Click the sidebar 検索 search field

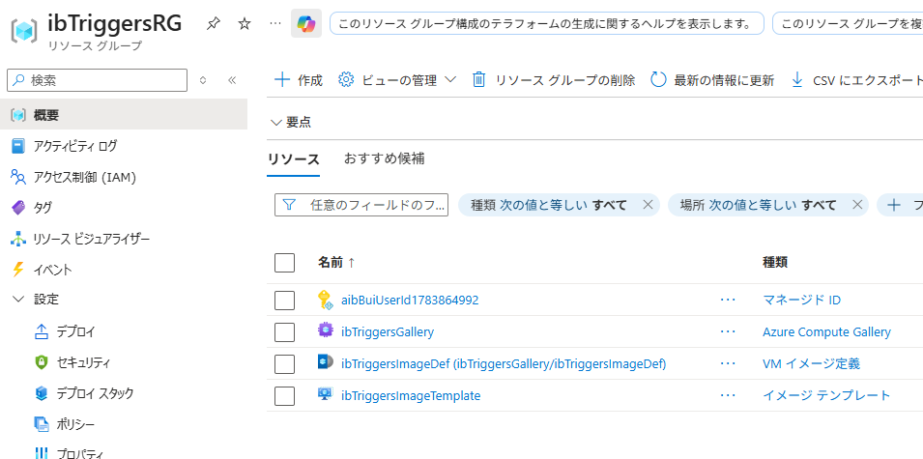(97, 80)
